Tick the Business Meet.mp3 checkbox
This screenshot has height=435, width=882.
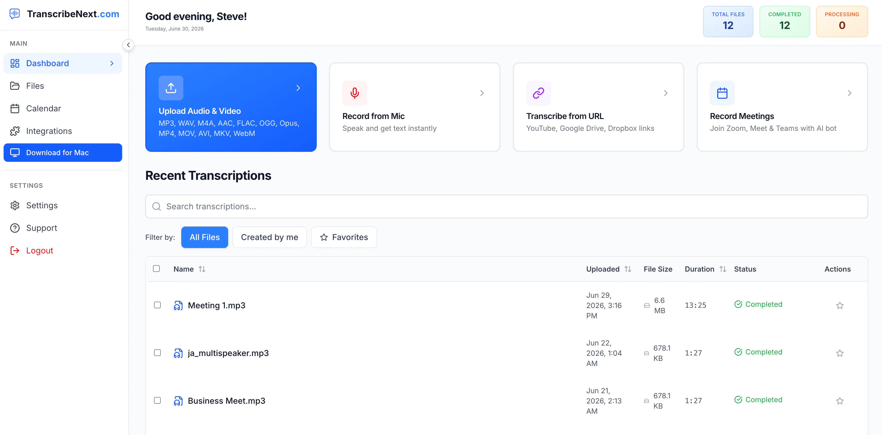pos(157,400)
